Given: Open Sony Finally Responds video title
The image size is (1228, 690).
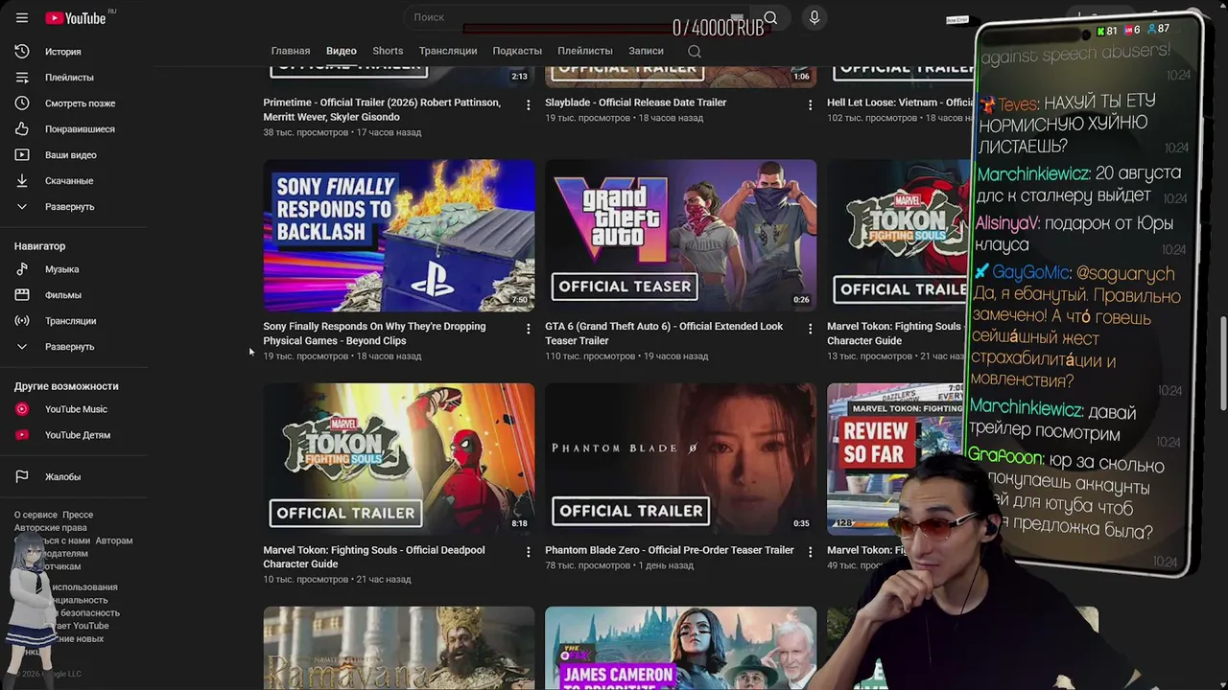Looking at the screenshot, I should tap(374, 333).
